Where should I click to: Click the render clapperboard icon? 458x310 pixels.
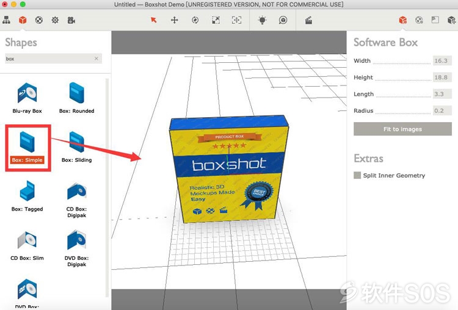[309, 20]
